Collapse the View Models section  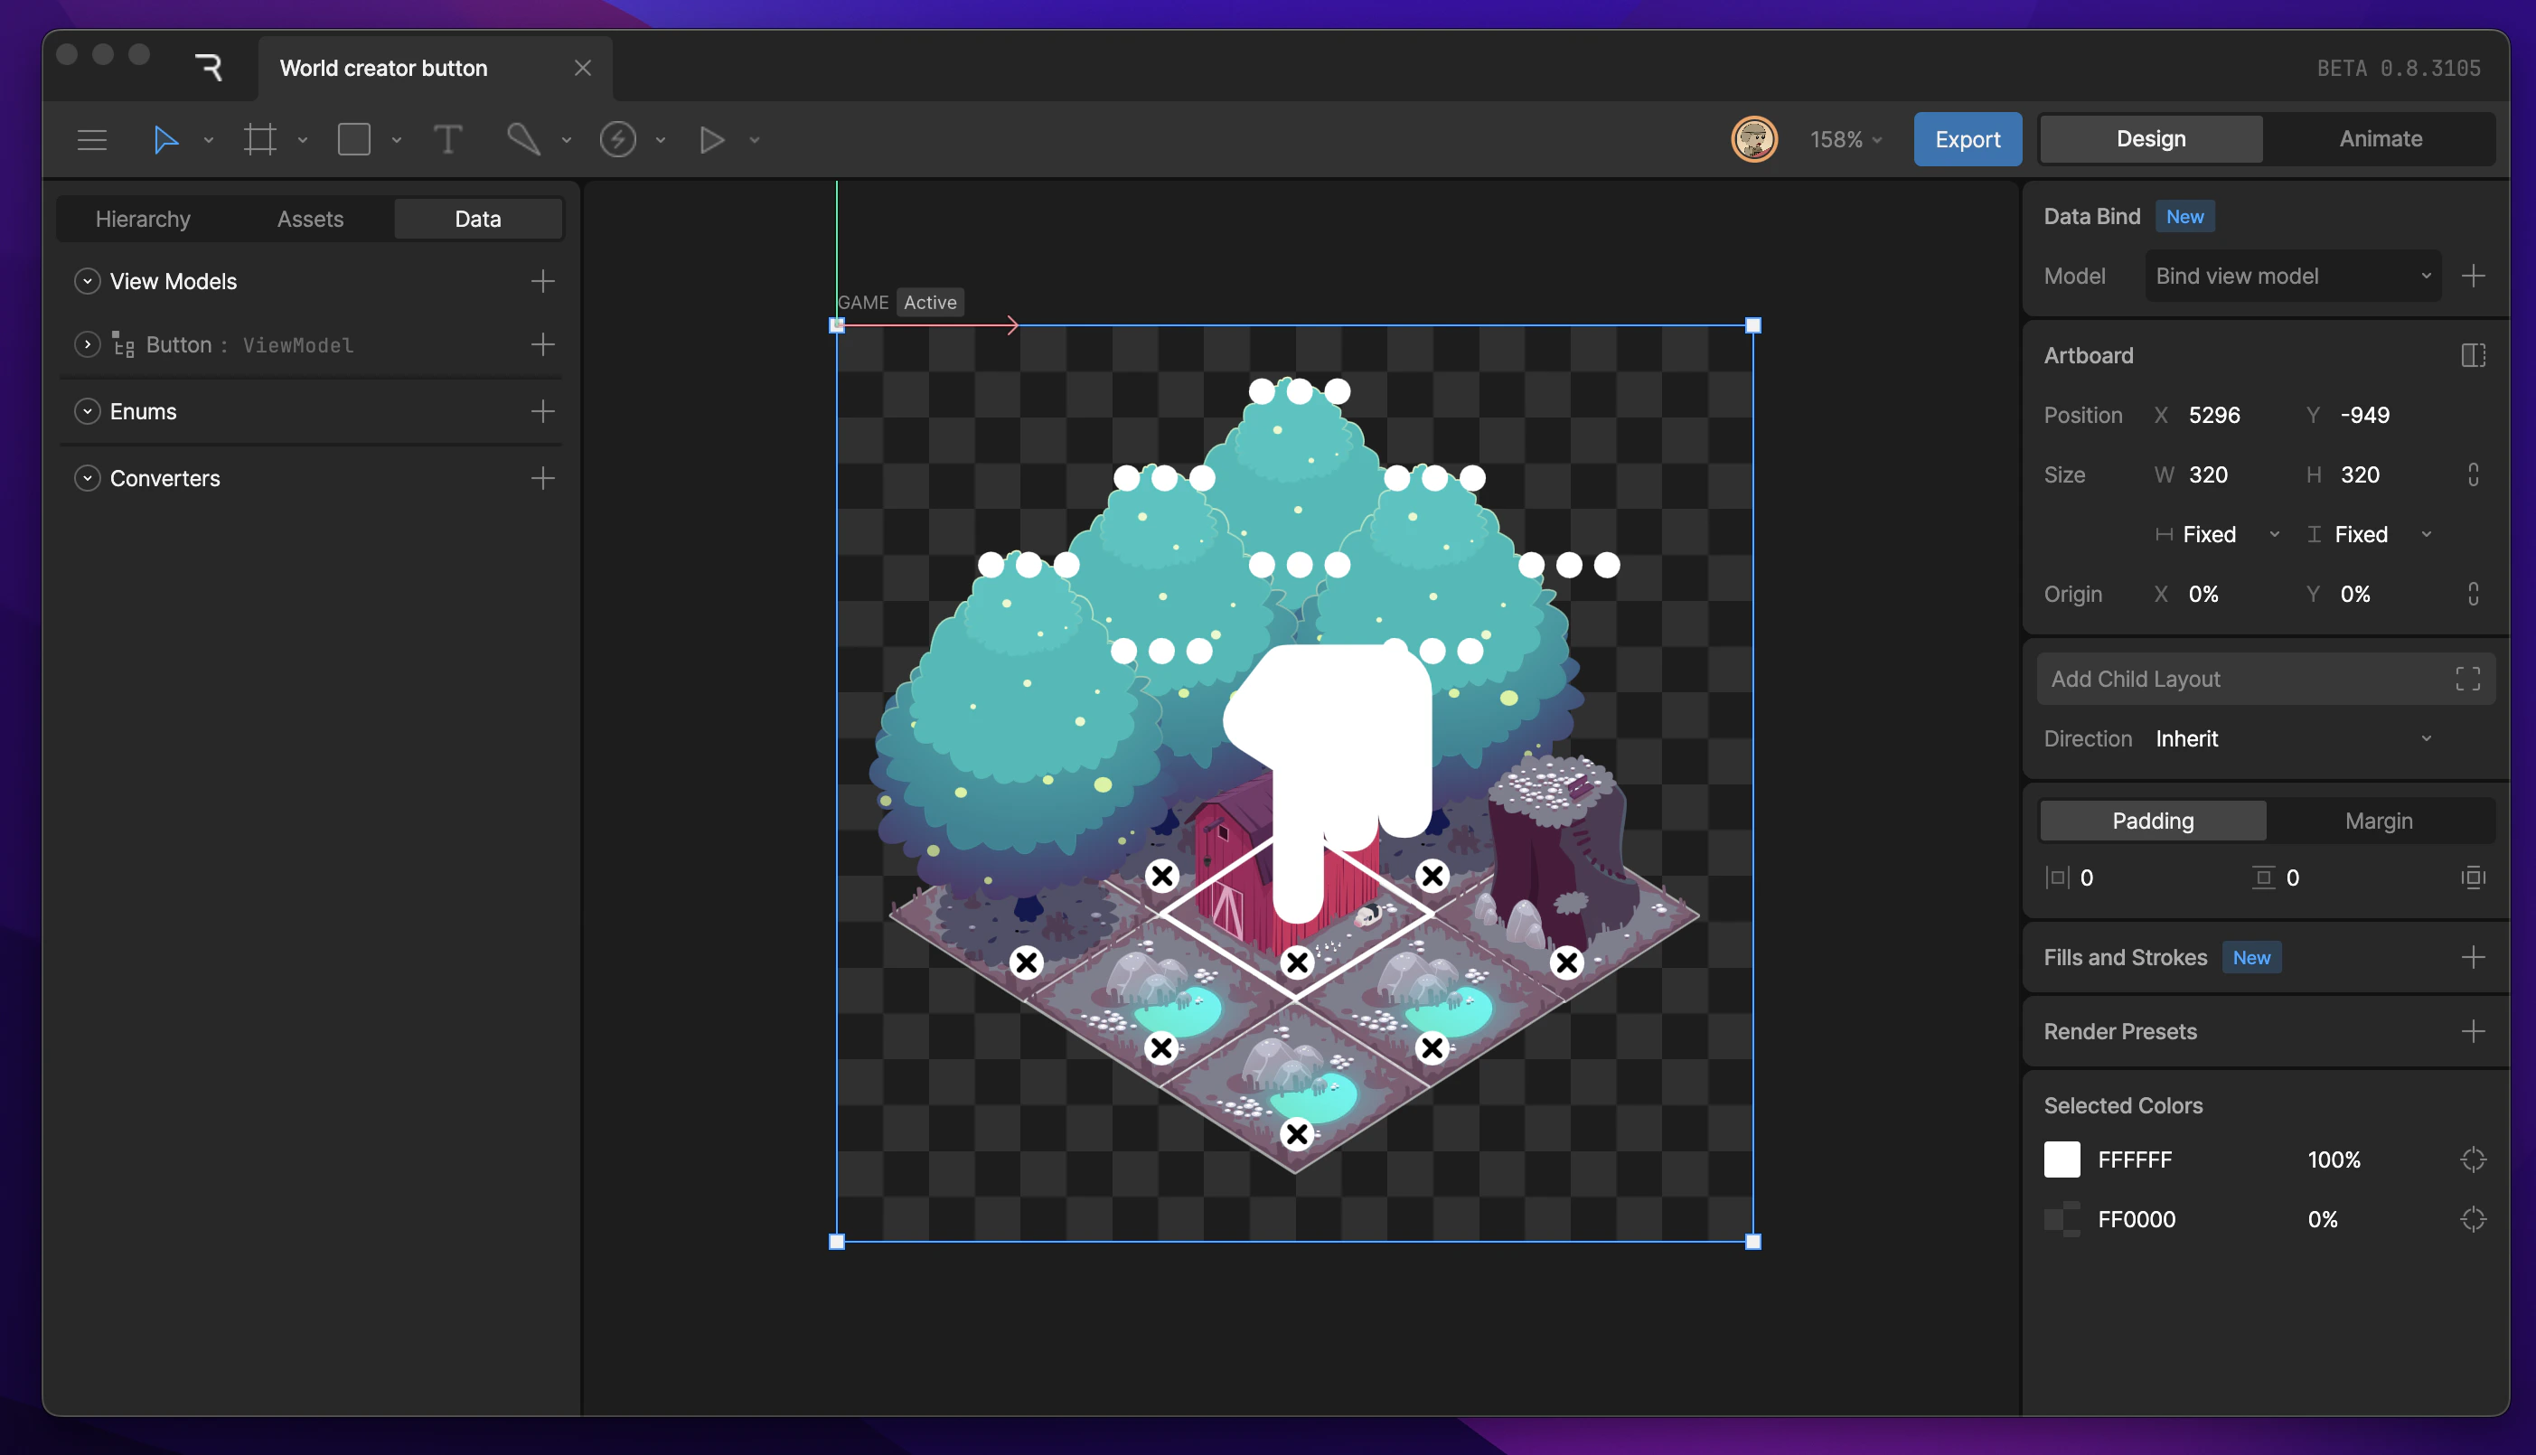[x=86, y=281]
